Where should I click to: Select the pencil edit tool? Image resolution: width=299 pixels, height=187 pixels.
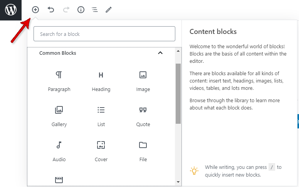[x=109, y=10]
